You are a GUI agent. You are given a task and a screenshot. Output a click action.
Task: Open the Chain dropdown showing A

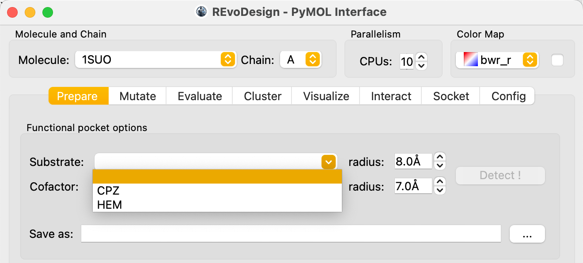[x=301, y=60]
